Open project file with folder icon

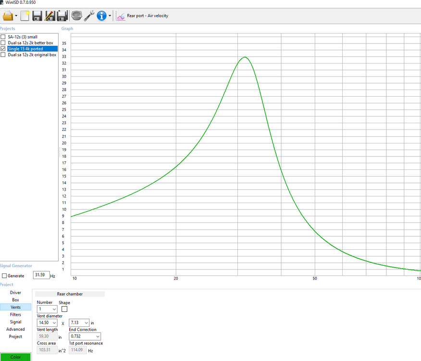[8, 16]
